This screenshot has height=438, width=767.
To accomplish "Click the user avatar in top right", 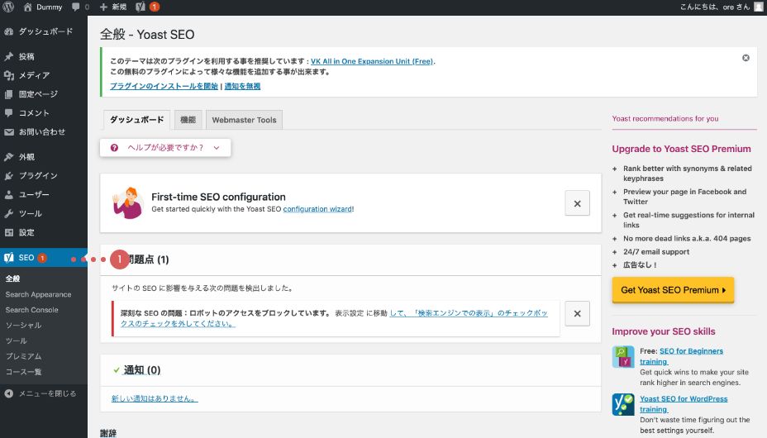I will (x=759, y=7).
